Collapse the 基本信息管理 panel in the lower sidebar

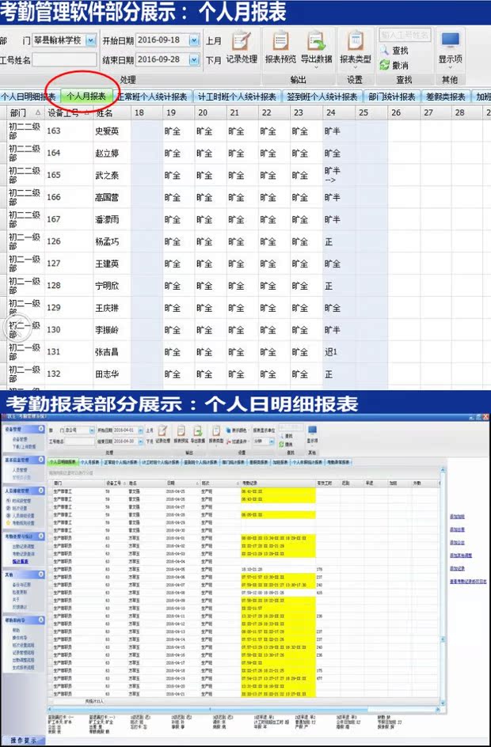pyautogui.click(x=41, y=461)
